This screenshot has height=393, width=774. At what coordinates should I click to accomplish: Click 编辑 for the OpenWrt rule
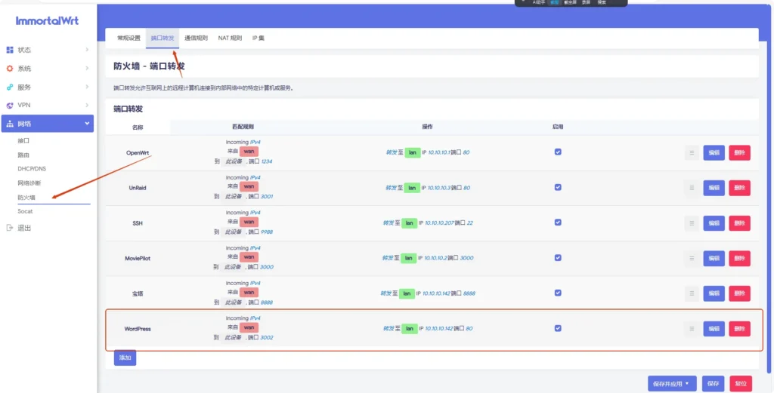pos(714,152)
